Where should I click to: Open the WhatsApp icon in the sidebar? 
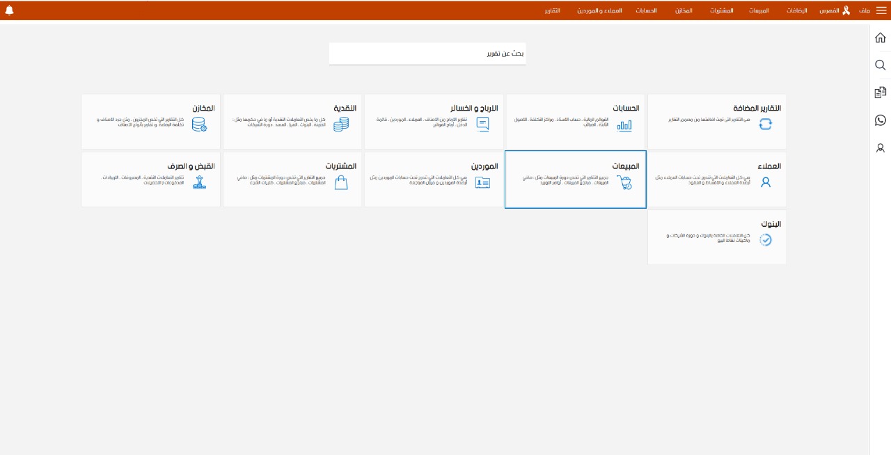[880, 120]
